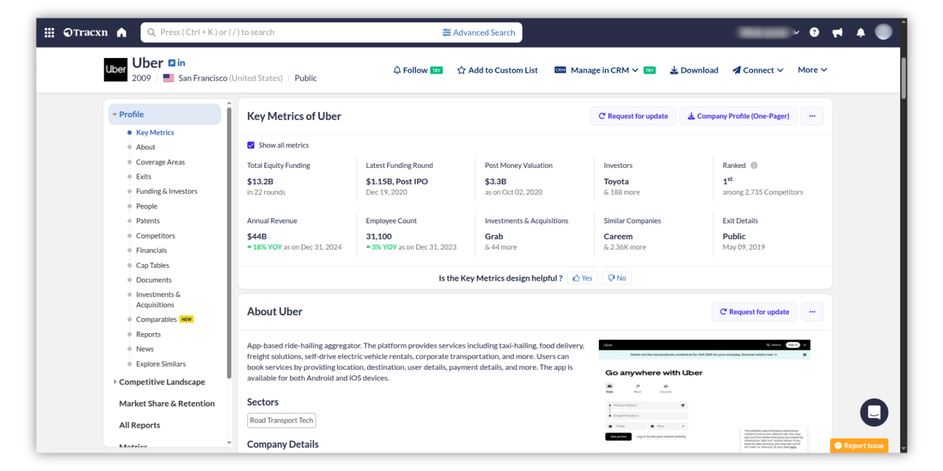Click Uber's LinkedIn icon
Viewport: 943px width, 471px height.
tap(181, 63)
